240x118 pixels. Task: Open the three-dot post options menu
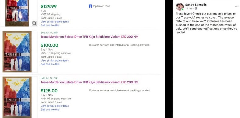[x=237, y=6]
